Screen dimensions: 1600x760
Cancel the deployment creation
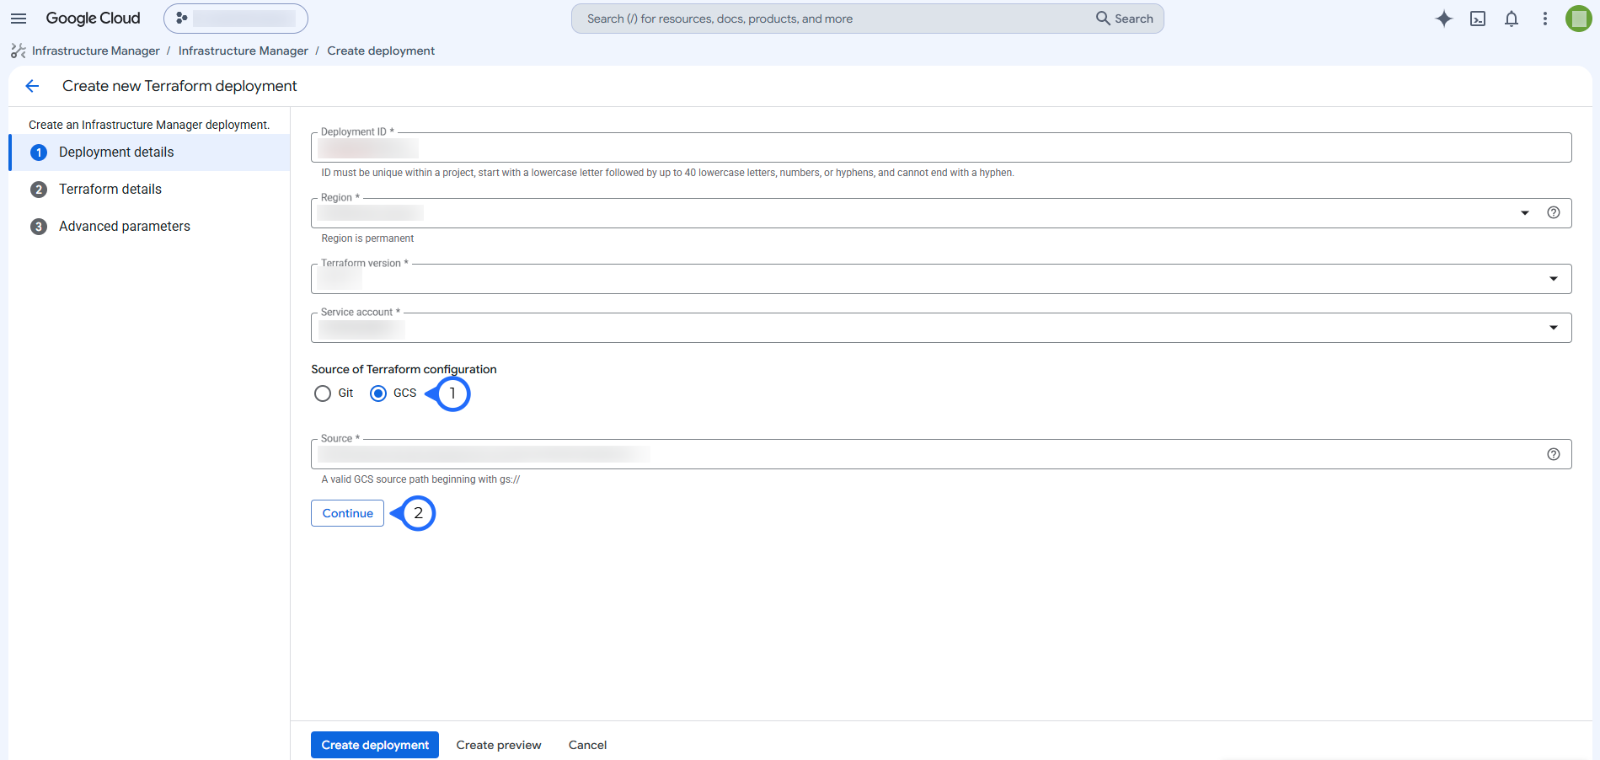tap(587, 745)
